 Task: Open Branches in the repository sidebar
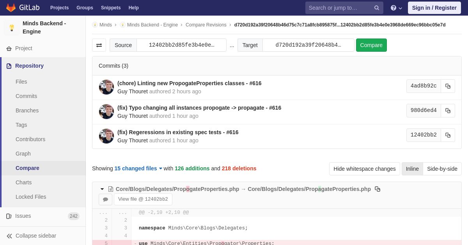tap(27, 110)
